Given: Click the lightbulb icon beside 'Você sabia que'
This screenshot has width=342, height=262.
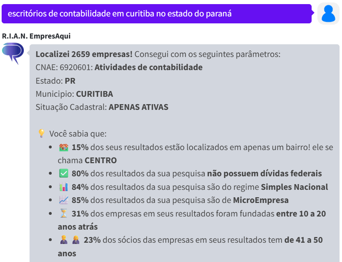Looking at the screenshot, I should (x=41, y=132).
